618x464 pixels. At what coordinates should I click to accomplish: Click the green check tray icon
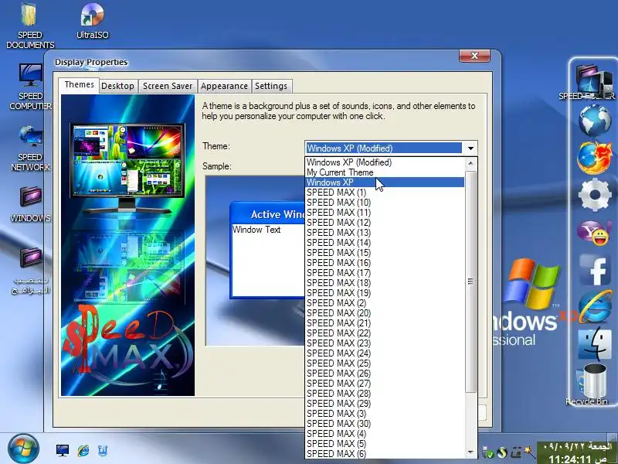pyautogui.click(x=488, y=452)
